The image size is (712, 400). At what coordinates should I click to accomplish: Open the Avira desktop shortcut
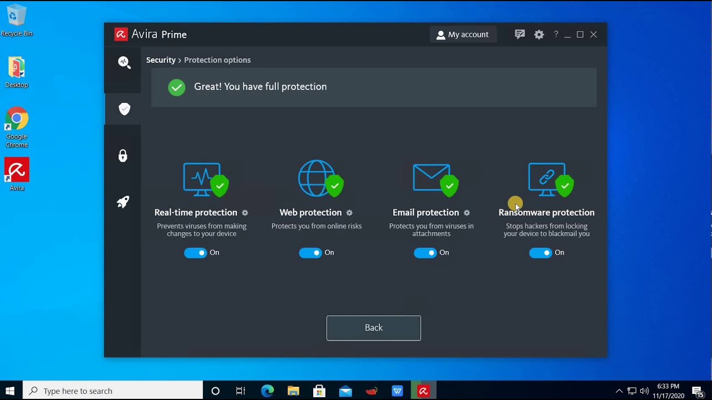[x=17, y=174]
